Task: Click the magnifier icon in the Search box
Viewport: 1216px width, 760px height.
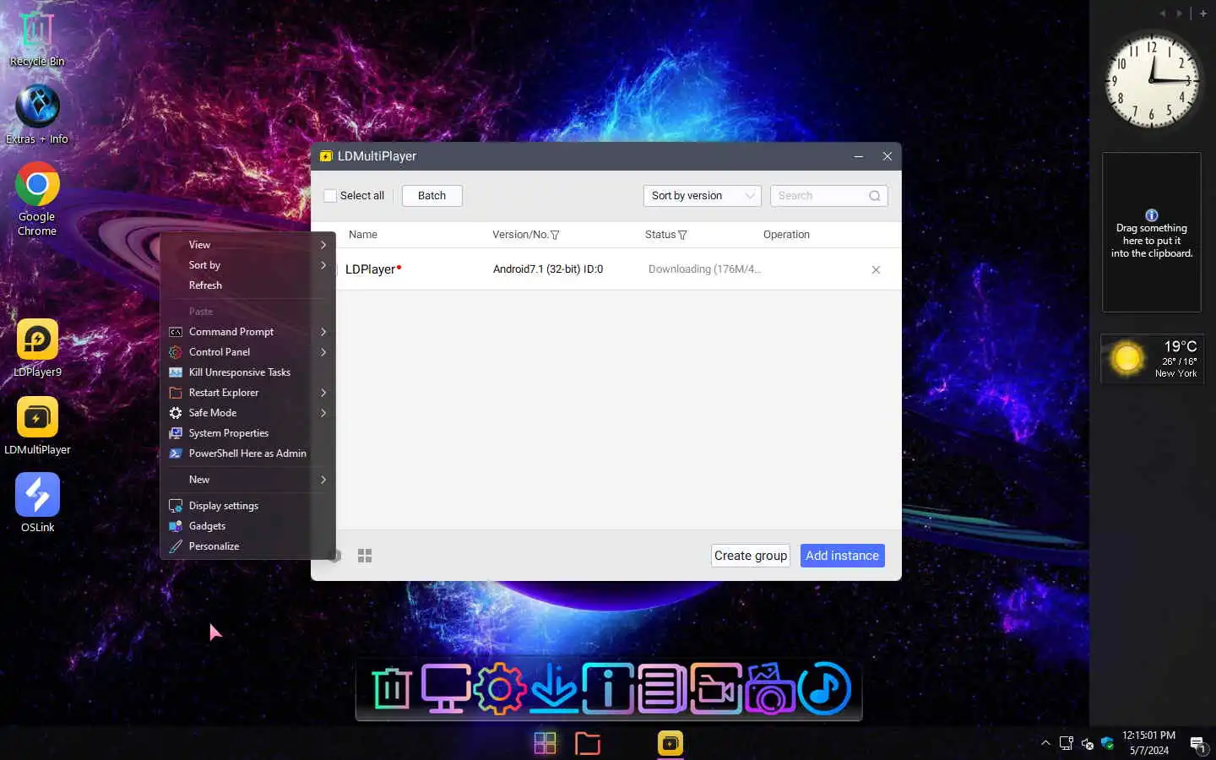Action: [875, 196]
